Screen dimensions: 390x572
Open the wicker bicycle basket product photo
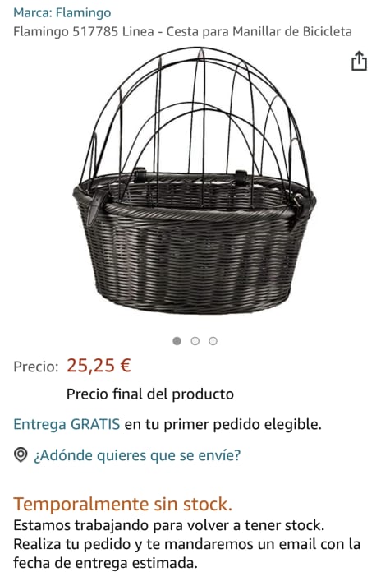click(x=195, y=181)
